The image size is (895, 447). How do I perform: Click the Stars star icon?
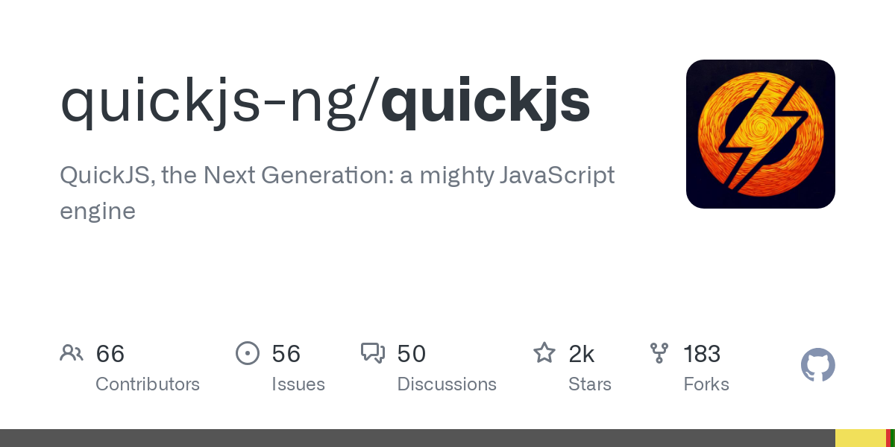point(544,353)
